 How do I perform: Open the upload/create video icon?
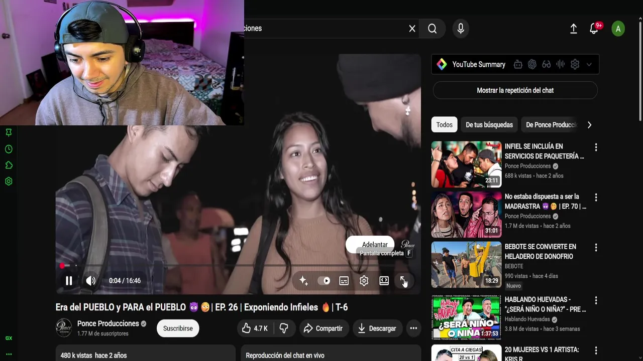point(574,29)
